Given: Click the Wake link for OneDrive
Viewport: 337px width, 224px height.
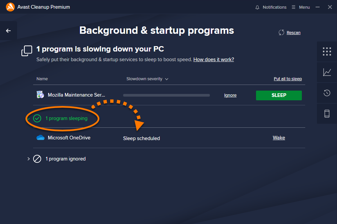Looking at the screenshot, I should (279, 138).
